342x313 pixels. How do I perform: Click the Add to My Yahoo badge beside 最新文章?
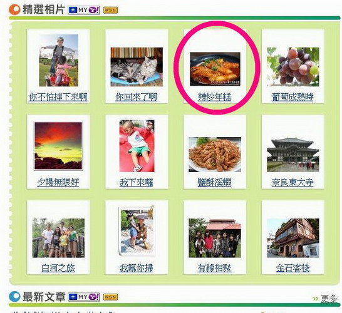[84, 297]
